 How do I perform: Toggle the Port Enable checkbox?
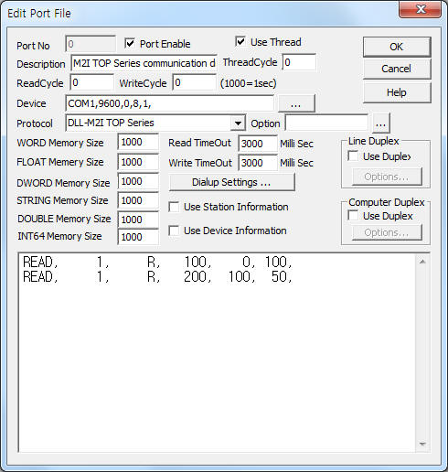[x=130, y=44]
